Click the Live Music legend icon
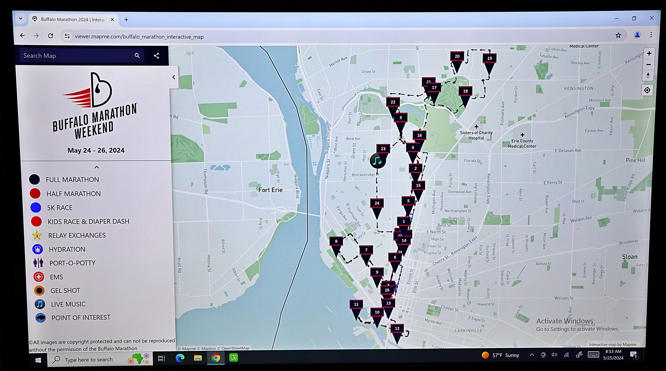The image size is (666, 371). click(x=40, y=304)
